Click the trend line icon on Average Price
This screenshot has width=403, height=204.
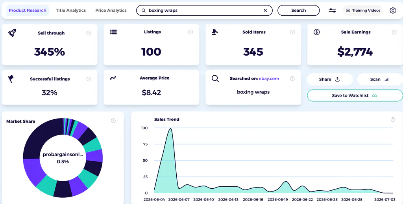pos(113,78)
